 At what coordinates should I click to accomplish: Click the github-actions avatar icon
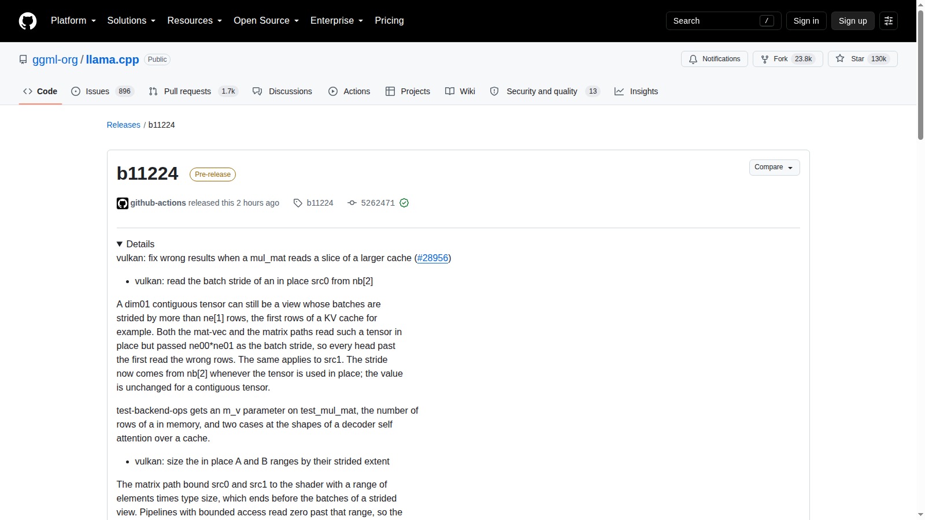tap(122, 203)
